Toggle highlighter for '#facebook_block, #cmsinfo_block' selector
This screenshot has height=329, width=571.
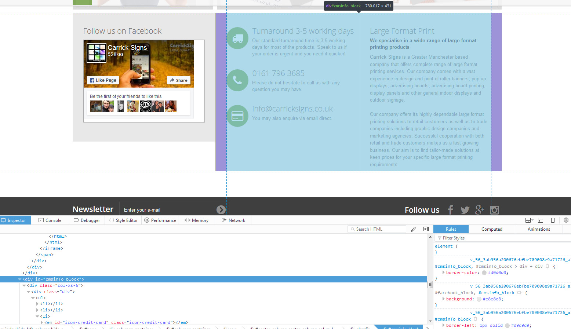point(519,293)
